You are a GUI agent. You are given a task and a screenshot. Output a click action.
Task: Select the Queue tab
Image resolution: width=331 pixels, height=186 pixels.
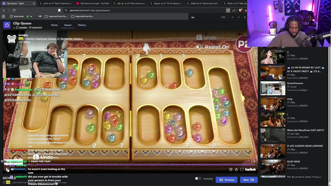68,25
